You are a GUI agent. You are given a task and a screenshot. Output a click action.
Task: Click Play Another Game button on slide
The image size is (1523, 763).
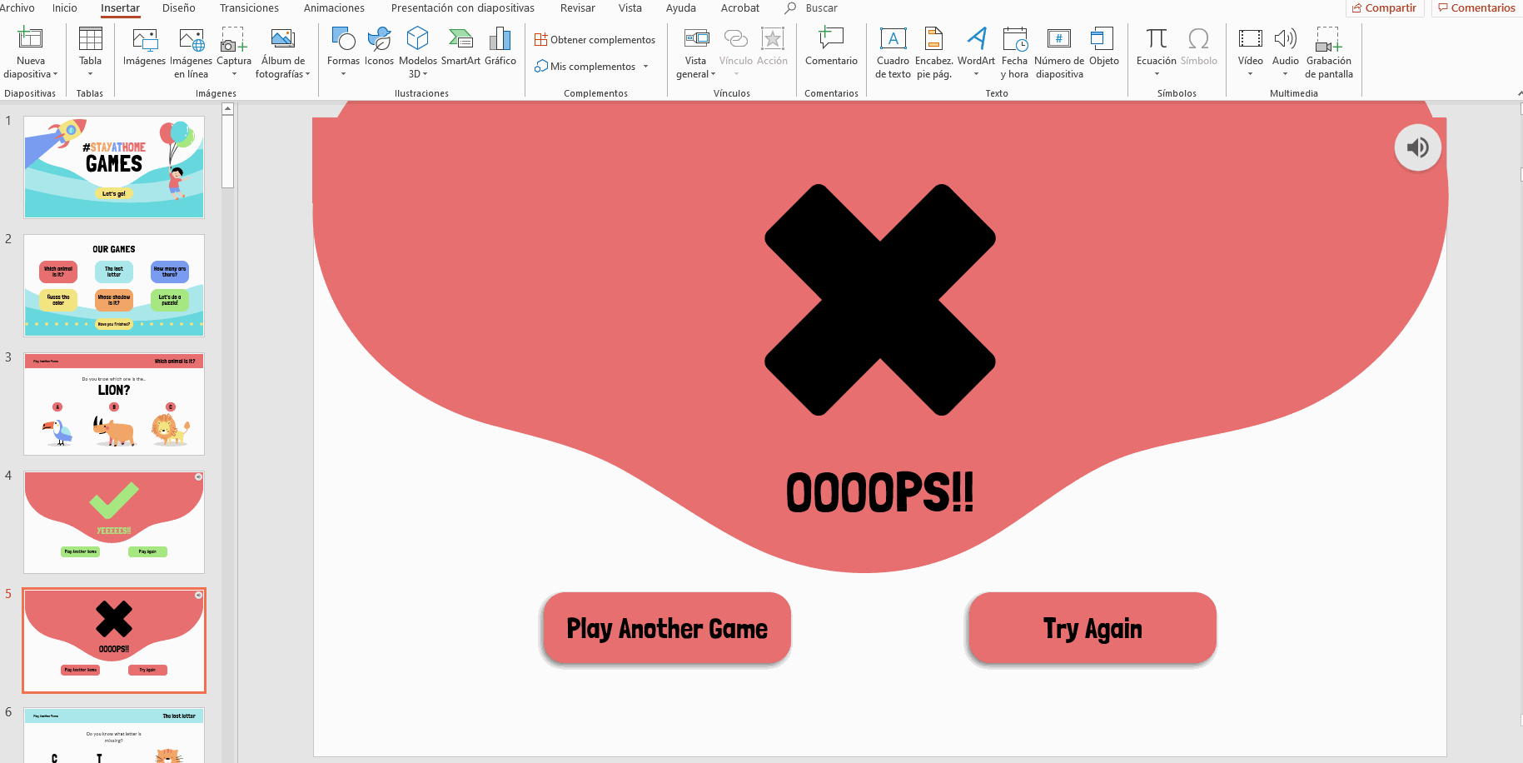click(667, 628)
